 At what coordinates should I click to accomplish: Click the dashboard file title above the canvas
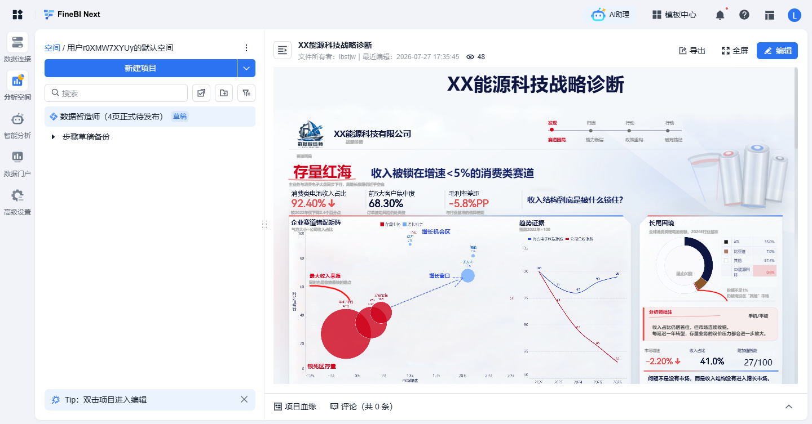tap(335, 46)
